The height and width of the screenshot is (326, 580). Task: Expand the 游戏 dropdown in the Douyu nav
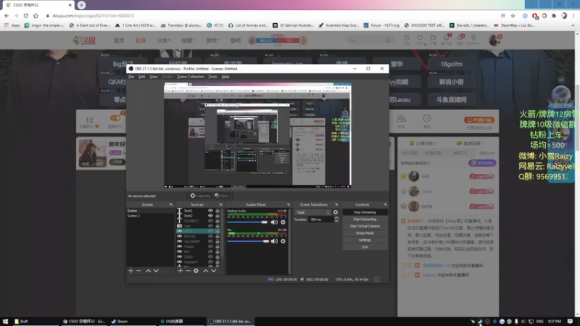212,41
